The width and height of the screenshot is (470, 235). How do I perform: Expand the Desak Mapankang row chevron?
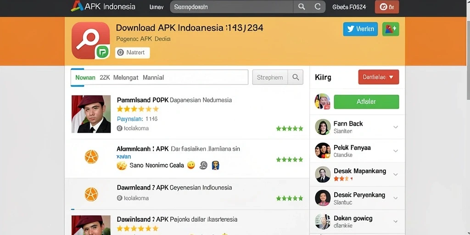396,174
